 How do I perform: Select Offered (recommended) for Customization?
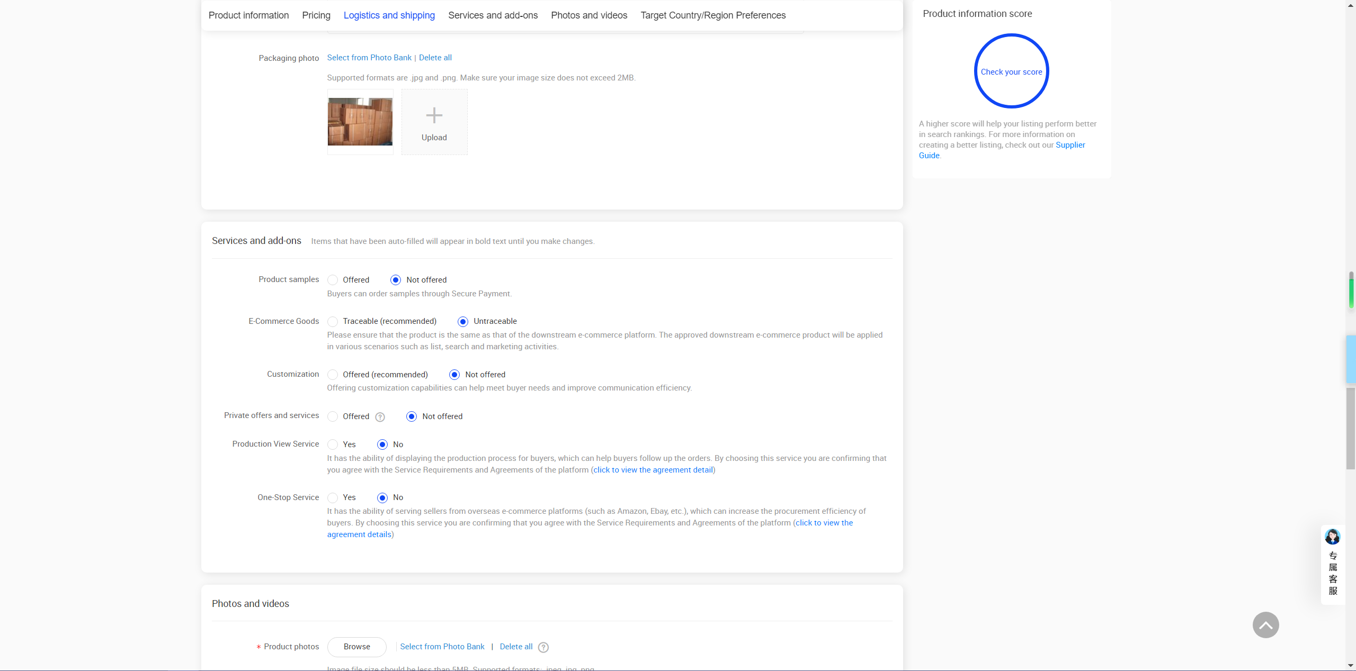tap(333, 375)
